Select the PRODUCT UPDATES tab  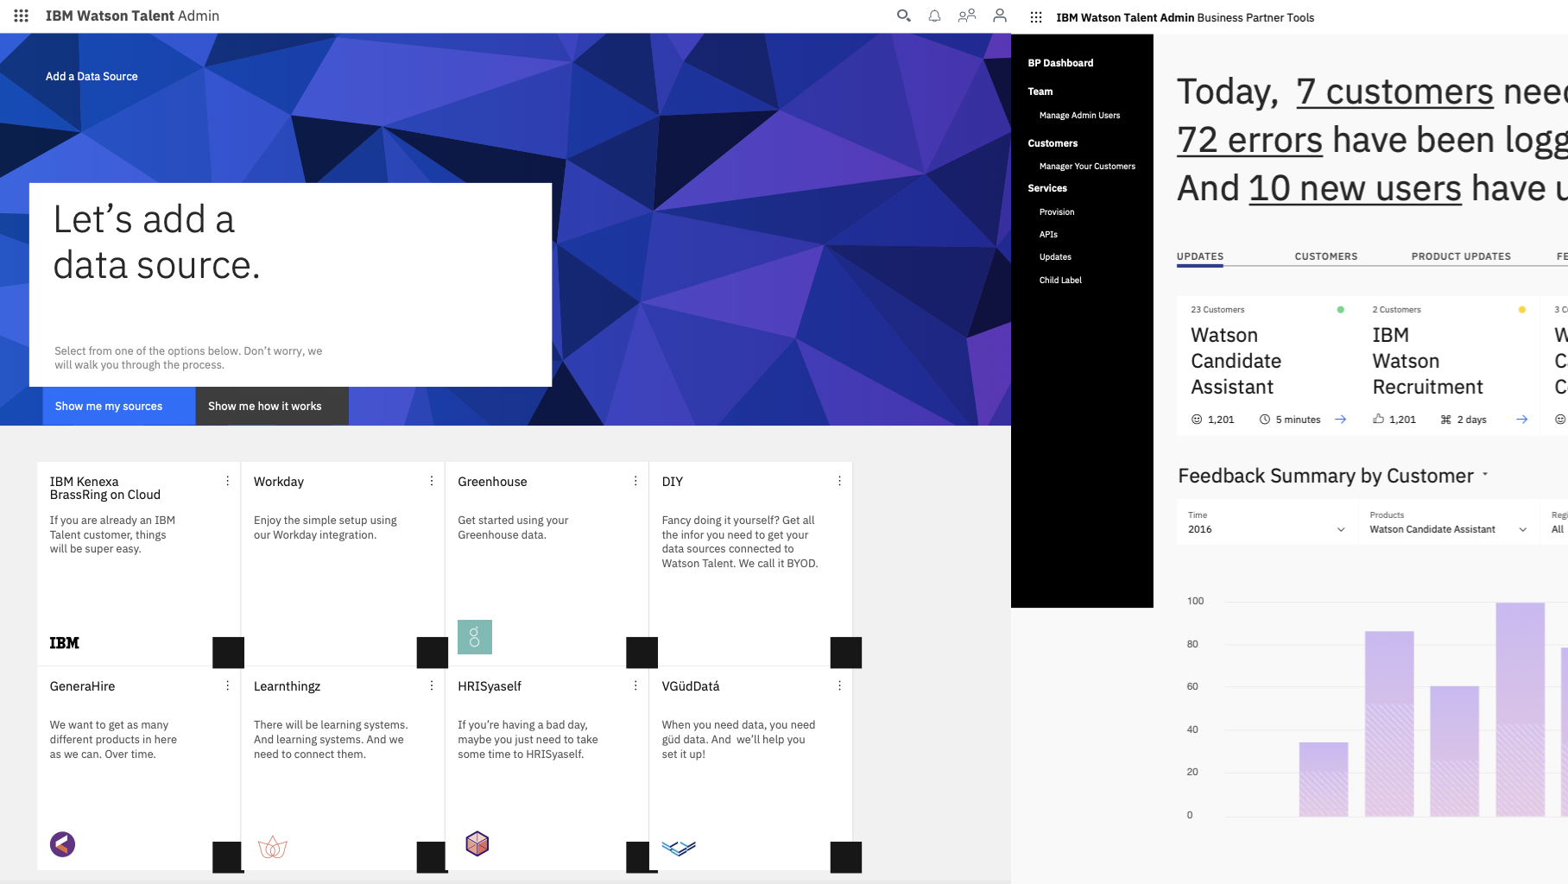coord(1461,256)
